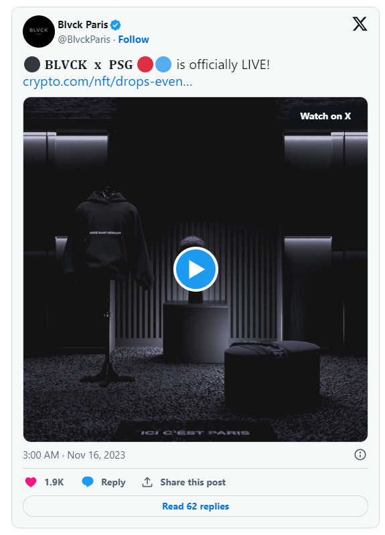This screenshot has width=385, height=535.
Task: Like the post via the heart icon
Action: pos(31,482)
